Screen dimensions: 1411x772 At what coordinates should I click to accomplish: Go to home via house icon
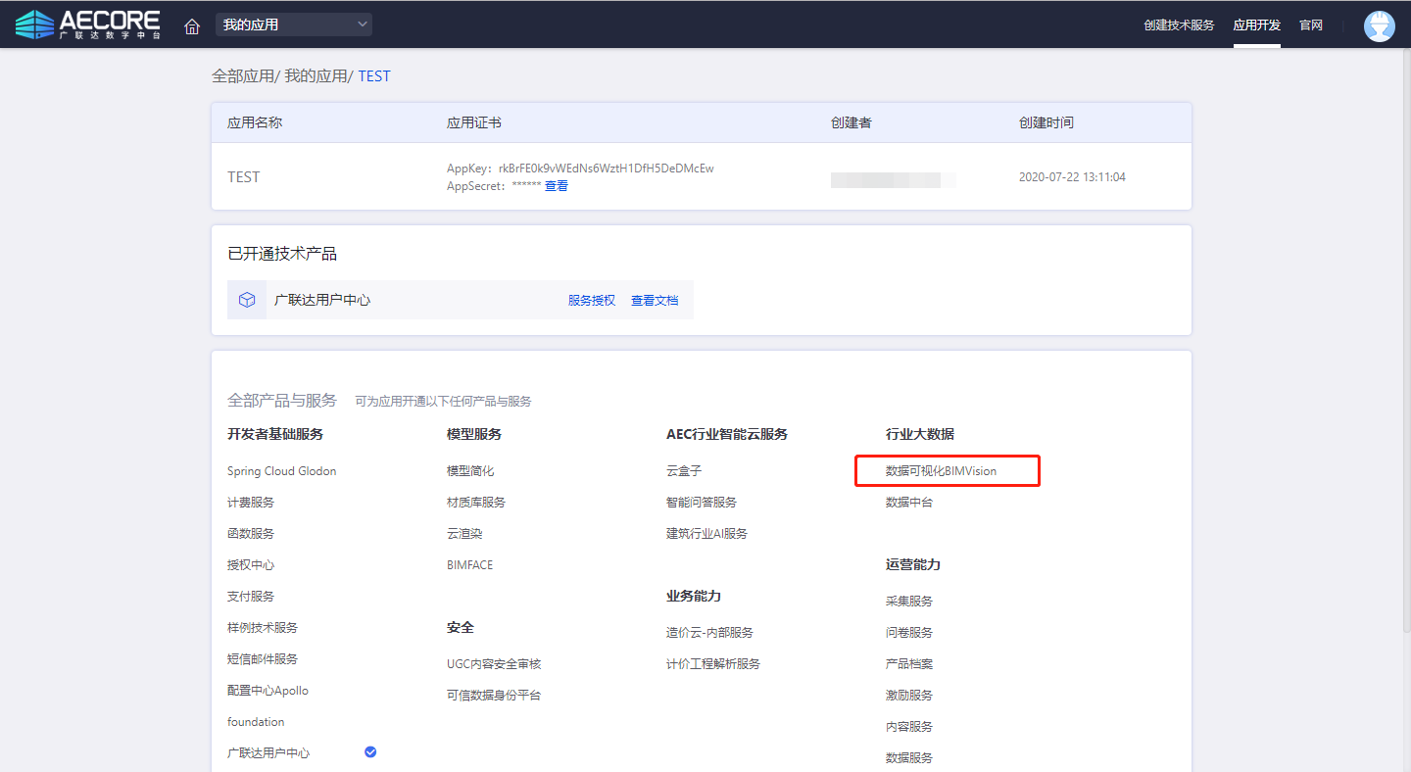tap(192, 25)
